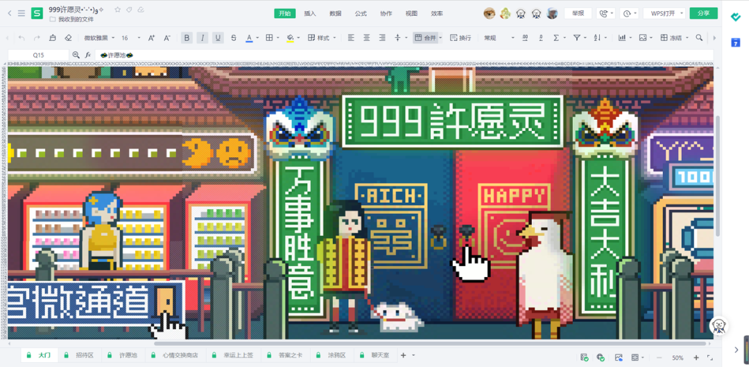
Task: Click the Q15 cell name box
Action: (38, 55)
